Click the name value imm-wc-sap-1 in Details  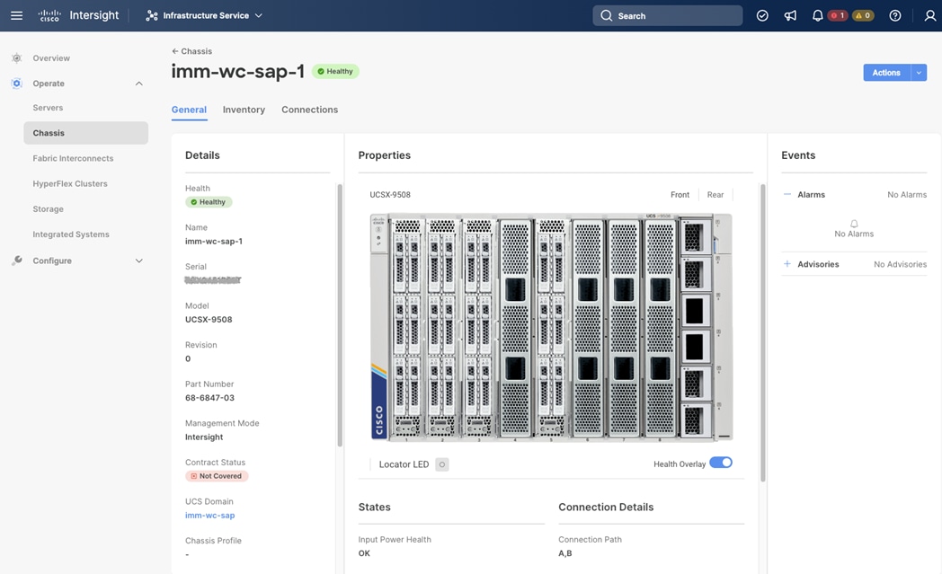click(214, 242)
